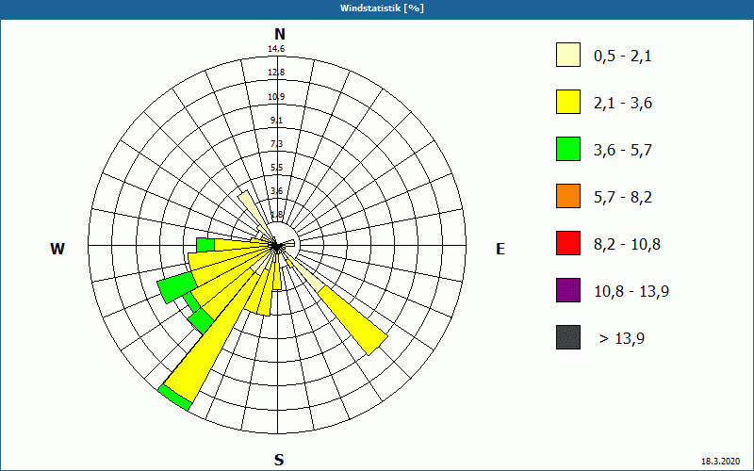This screenshot has width=754, height=471.
Task: Click the legend label 3,6 - 5,7
Action: [x=623, y=151]
